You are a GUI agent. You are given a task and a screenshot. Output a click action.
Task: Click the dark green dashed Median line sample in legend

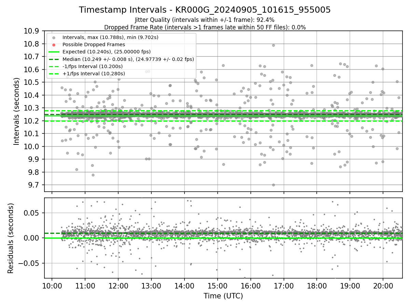point(54,59)
